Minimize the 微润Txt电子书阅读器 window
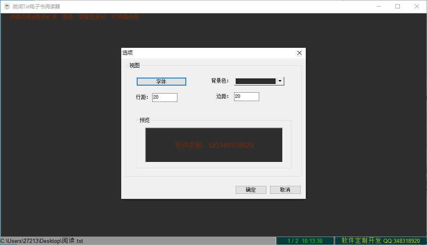 (x=378, y=6)
